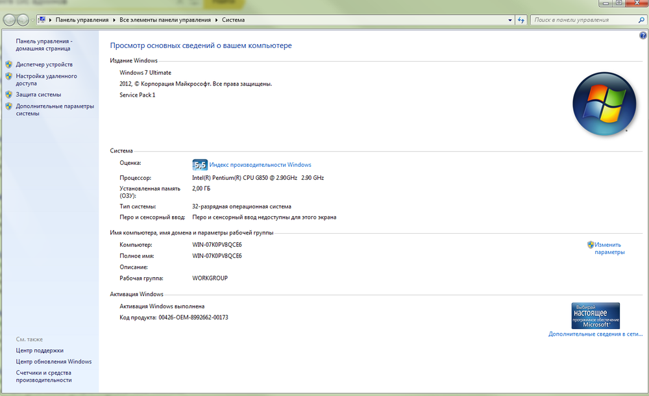Open Индекс производительности Windows link

point(260,165)
